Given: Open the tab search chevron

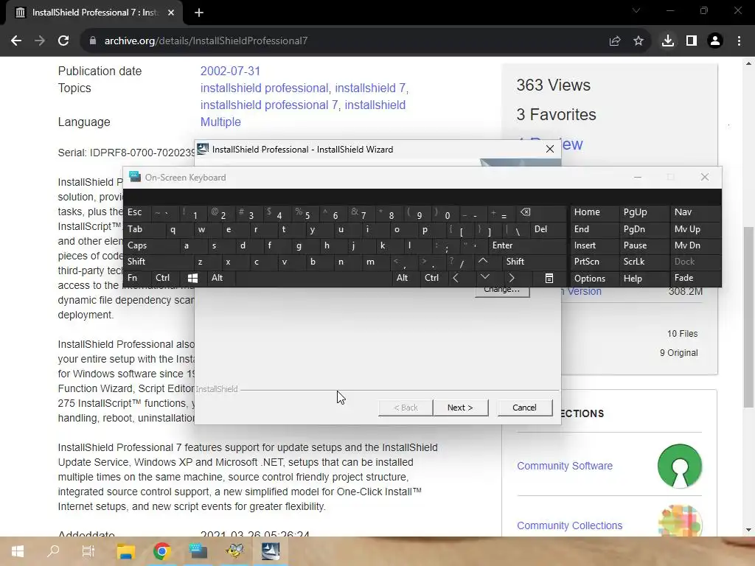Looking at the screenshot, I should click(x=636, y=10).
